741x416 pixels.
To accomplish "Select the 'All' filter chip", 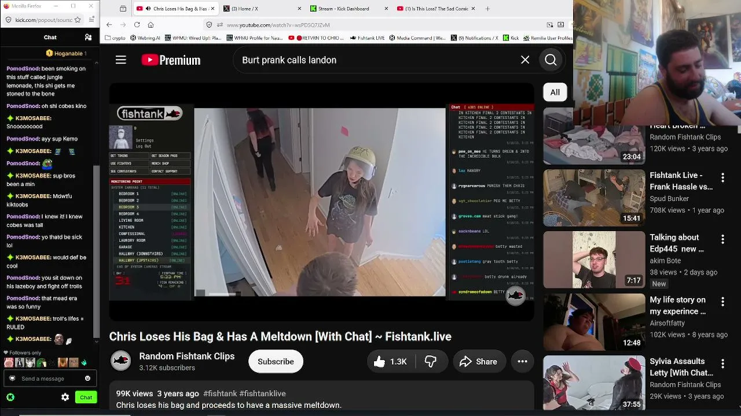I will [x=555, y=92].
